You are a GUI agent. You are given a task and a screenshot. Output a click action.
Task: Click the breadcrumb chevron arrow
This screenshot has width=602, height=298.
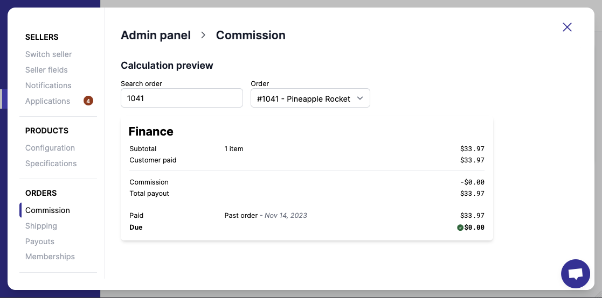pyautogui.click(x=203, y=35)
